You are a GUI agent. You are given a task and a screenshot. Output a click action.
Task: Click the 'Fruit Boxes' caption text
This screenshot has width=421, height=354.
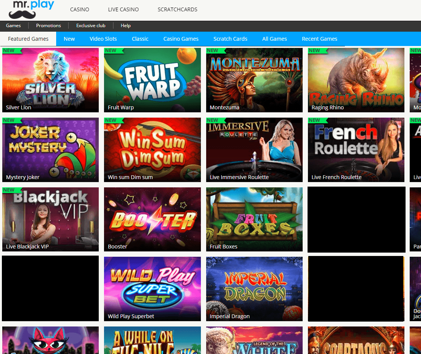224,247
